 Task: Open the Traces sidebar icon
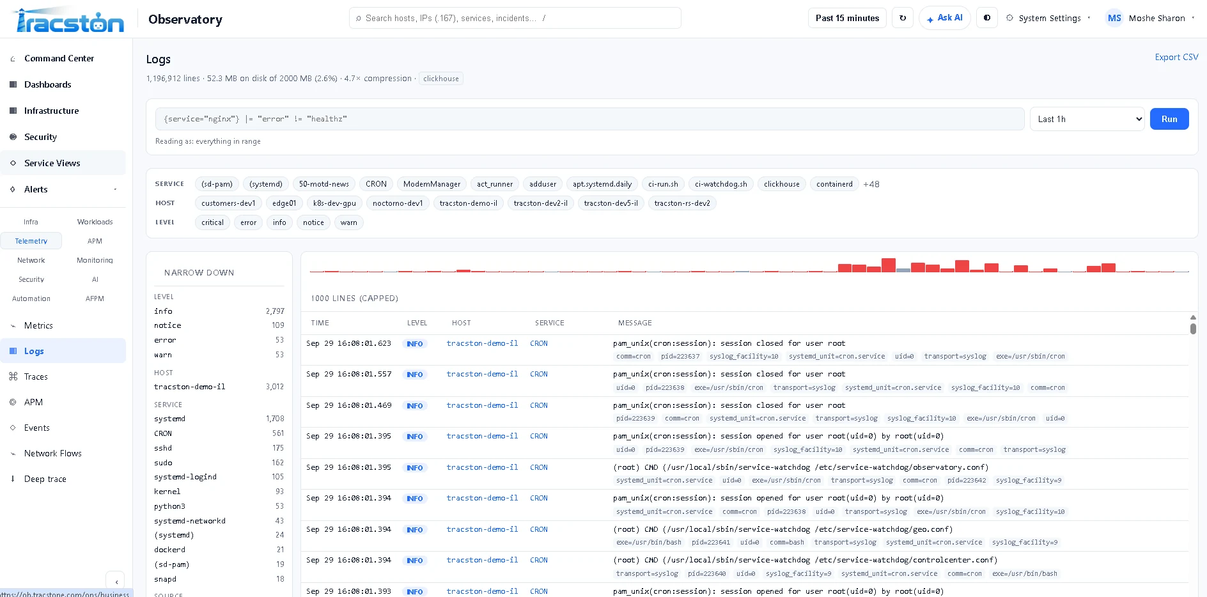(x=13, y=376)
